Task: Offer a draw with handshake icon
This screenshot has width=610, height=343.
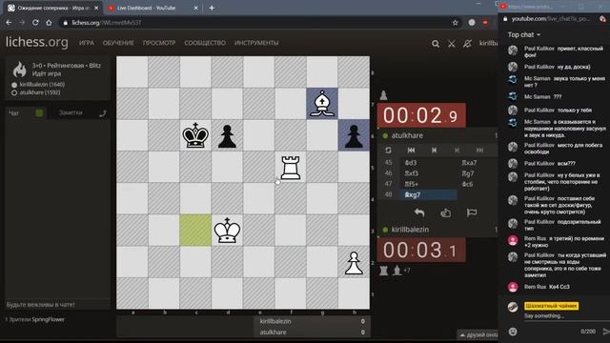Action: coord(445,212)
